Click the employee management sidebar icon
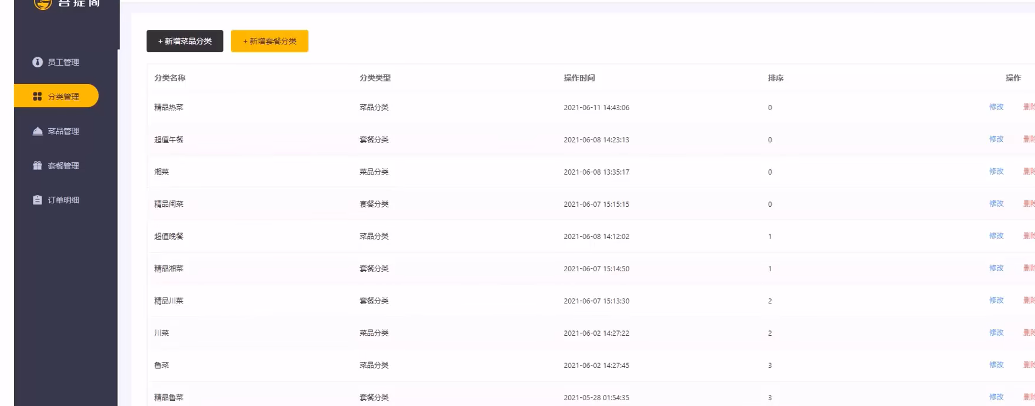The width and height of the screenshot is (1035, 406). [38, 62]
